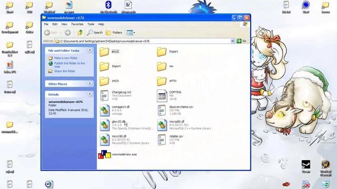Select the COPYING file icon

tap(162, 96)
